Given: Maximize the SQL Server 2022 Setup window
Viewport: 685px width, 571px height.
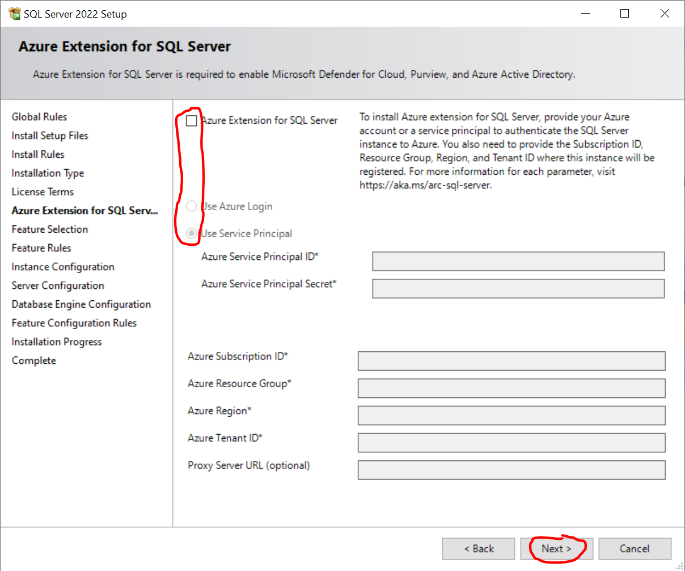Looking at the screenshot, I should tap(624, 14).
